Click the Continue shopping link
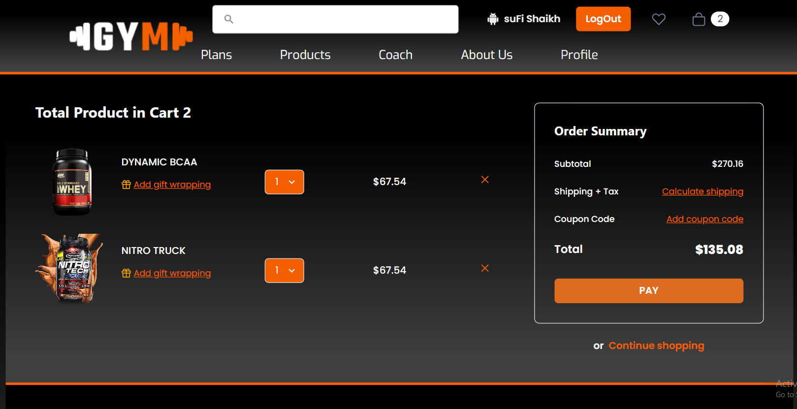 656,346
